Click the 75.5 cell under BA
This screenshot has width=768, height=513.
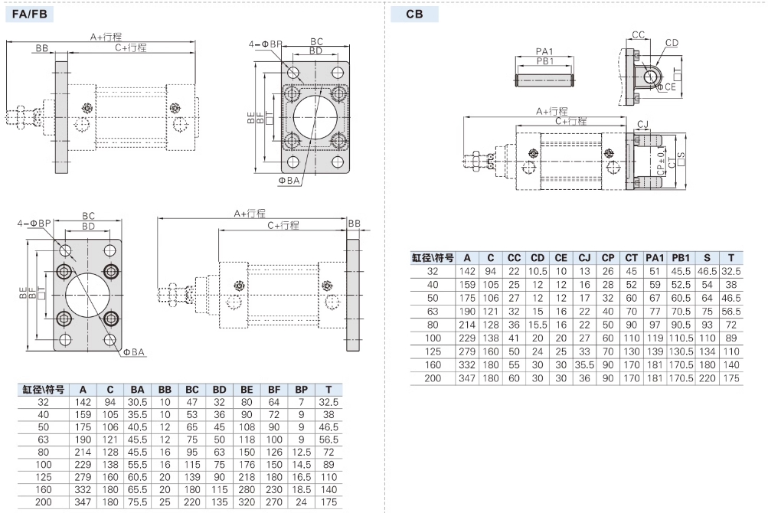137,502
